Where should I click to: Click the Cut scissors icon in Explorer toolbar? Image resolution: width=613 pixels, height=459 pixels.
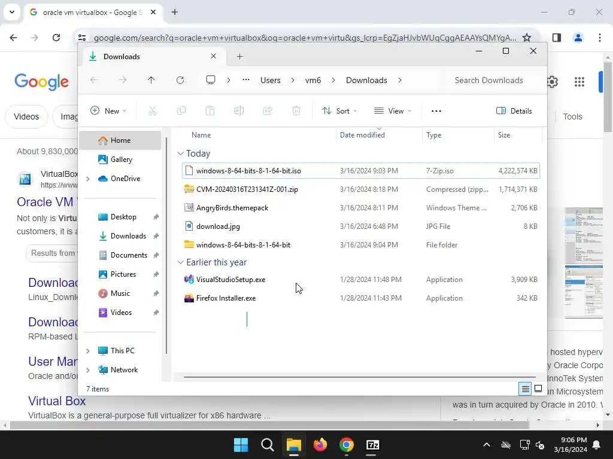click(153, 111)
